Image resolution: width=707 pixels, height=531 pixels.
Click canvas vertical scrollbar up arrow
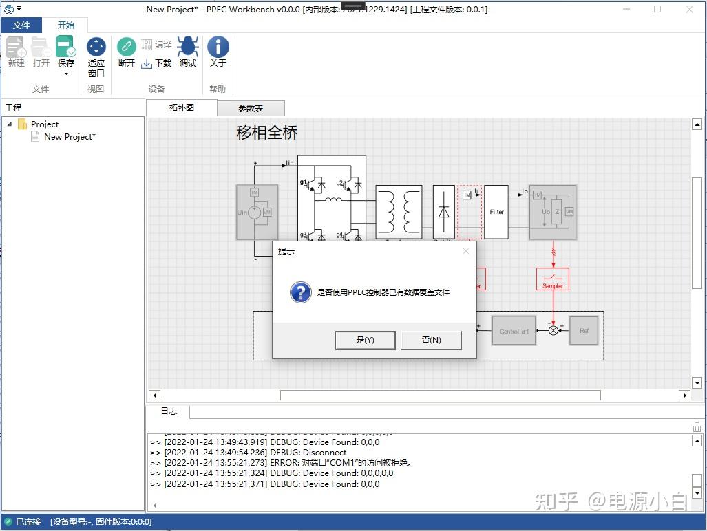(x=697, y=124)
